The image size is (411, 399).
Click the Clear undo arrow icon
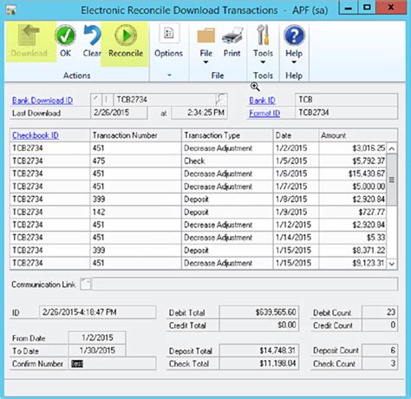click(x=92, y=36)
